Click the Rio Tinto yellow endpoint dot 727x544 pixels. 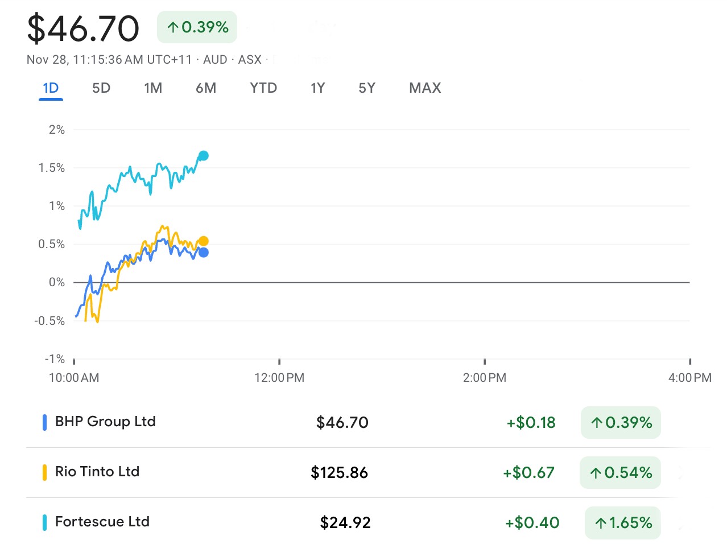[x=203, y=241]
